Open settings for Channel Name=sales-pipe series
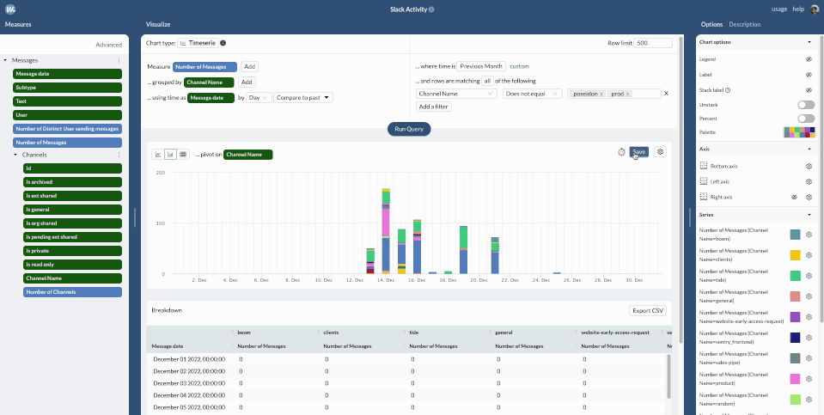This screenshot has width=824, height=415. [809, 358]
